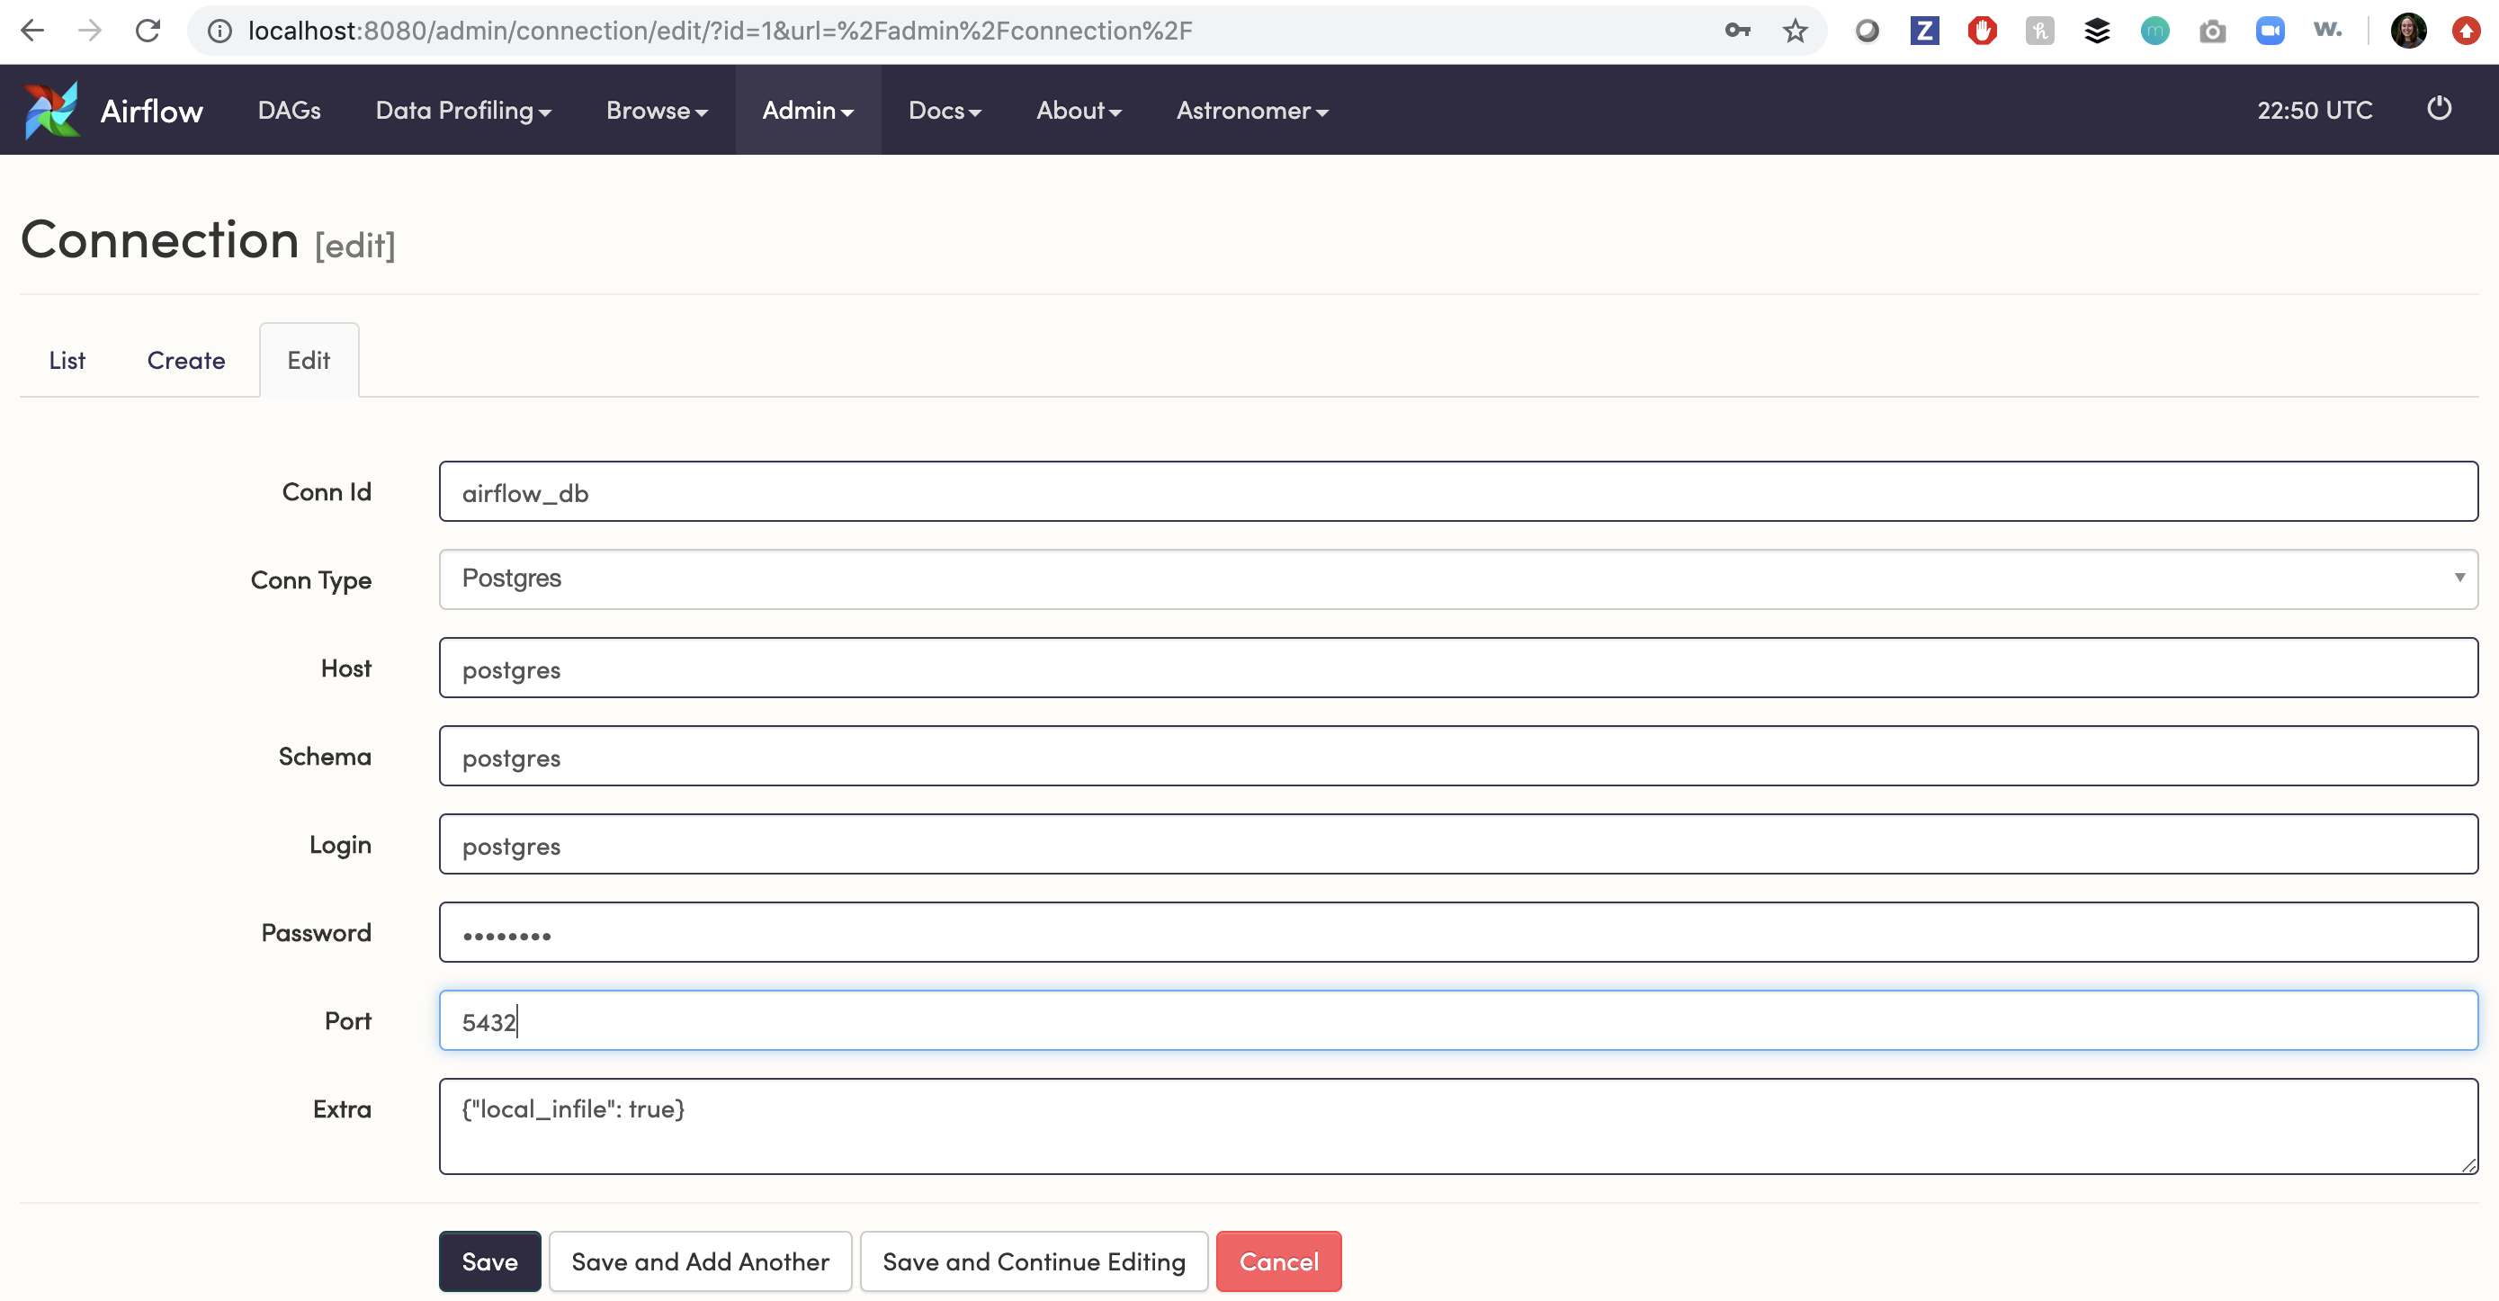Viewport: 2499px width, 1301px height.
Task: Click the saved password key icon
Action: (1736, 31)
